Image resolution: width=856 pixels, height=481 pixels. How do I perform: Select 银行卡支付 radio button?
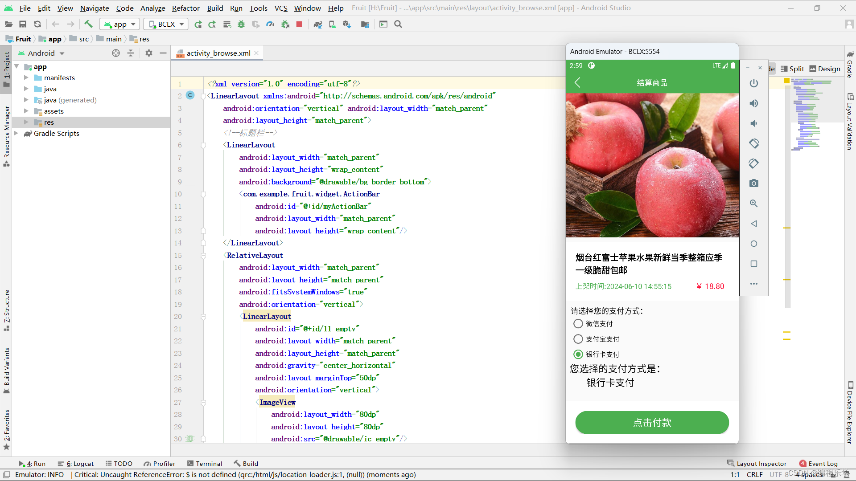(578, 354)
